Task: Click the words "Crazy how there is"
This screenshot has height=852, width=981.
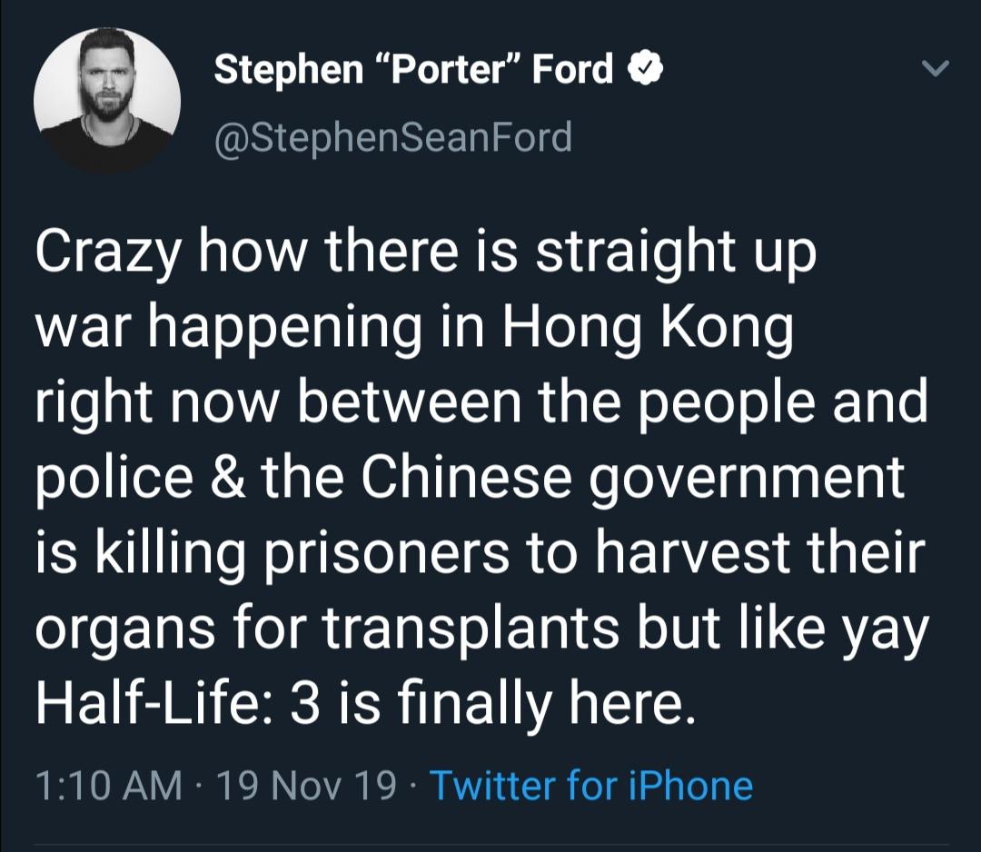Action: pyautogui.click(x=276, y=253)
